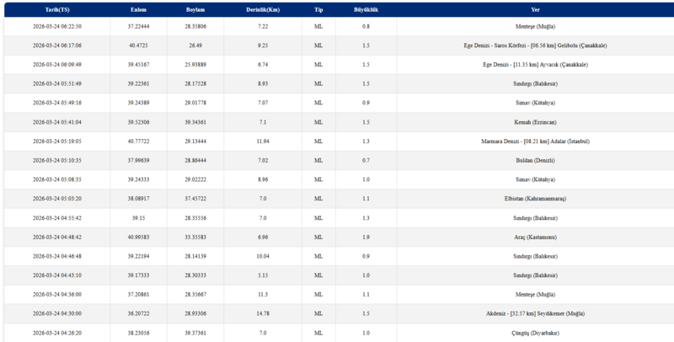Click the Buldan (Denizli) location cell

(x=531, y=159)
